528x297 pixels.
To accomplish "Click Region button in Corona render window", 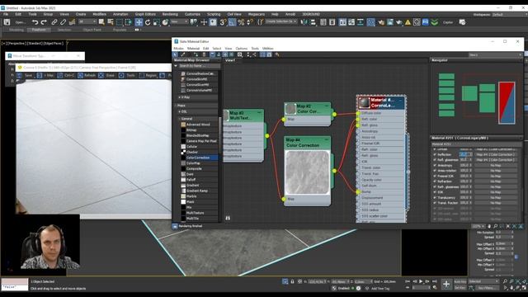I will [148, 75].
